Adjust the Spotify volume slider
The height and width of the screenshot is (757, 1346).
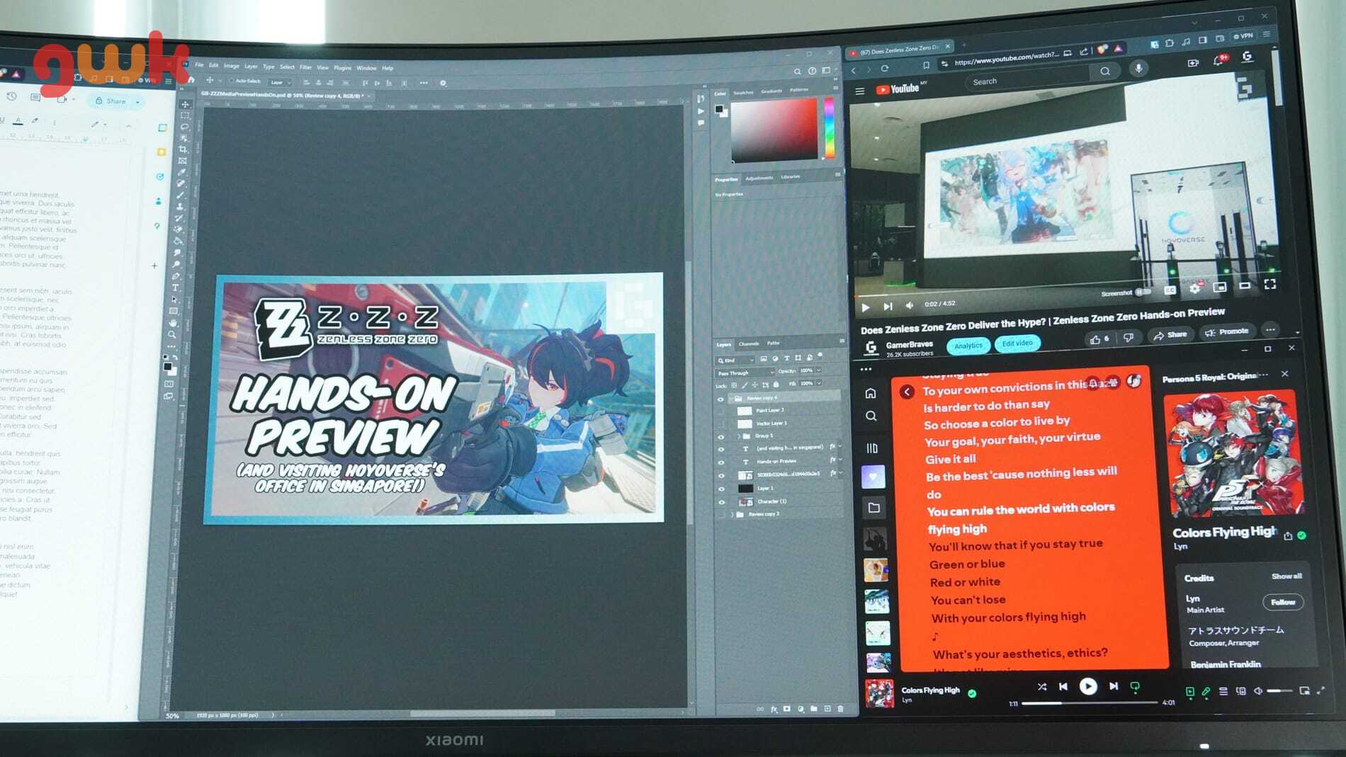(x=1279, y=690)
